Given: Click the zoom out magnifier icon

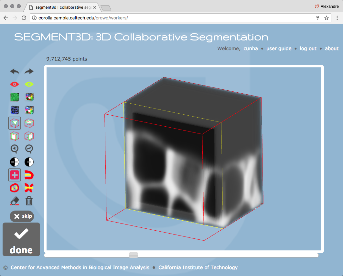Looking at the screenshot, I should [x=29, y=149].
